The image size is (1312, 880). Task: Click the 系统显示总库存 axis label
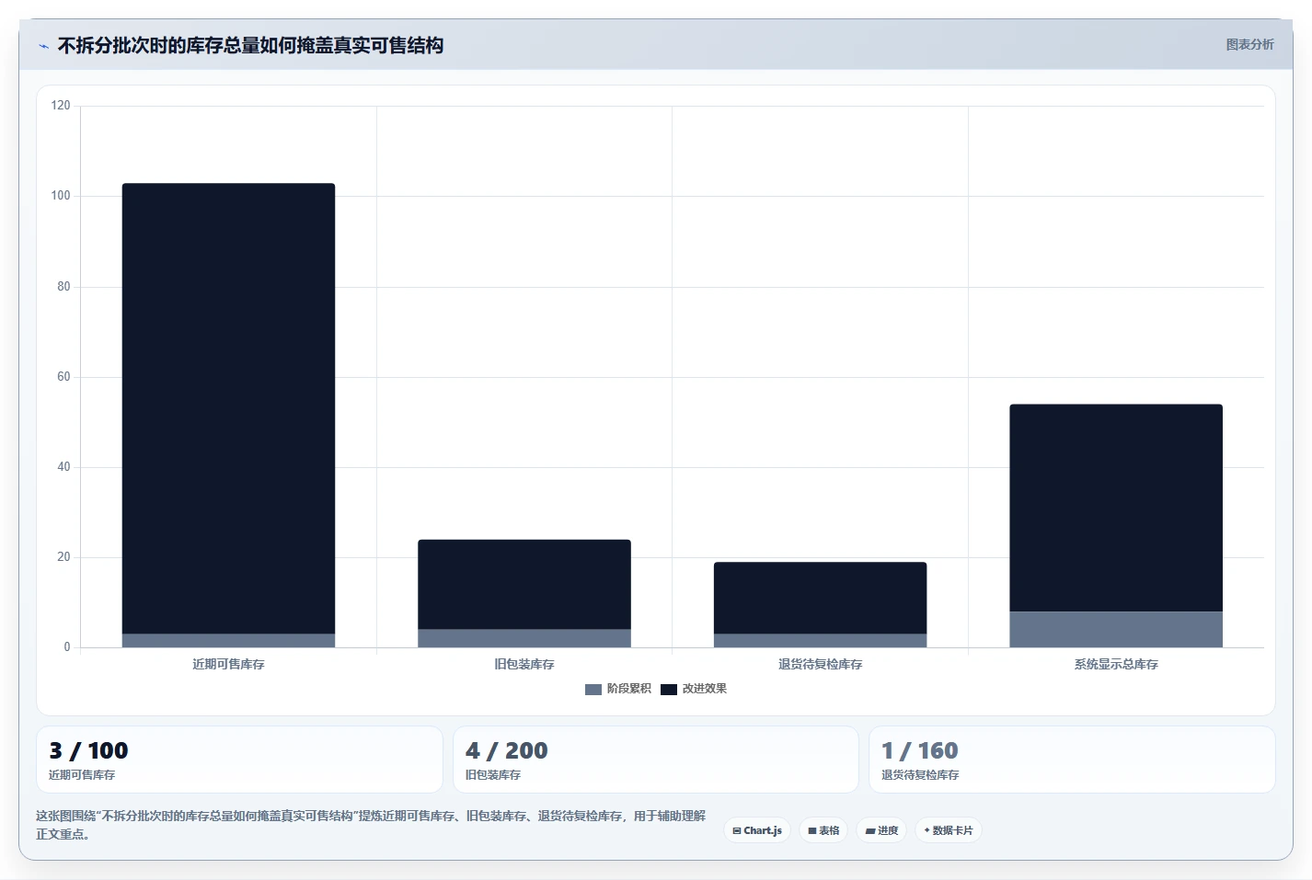1116,664
